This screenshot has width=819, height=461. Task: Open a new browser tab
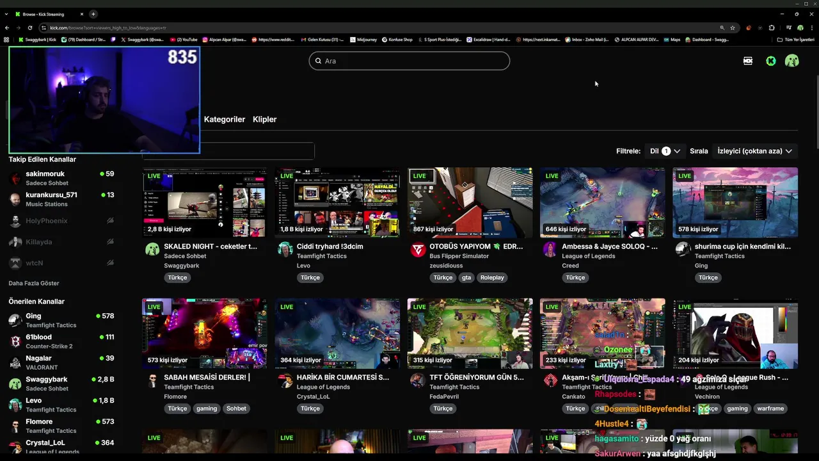(93, 14)
